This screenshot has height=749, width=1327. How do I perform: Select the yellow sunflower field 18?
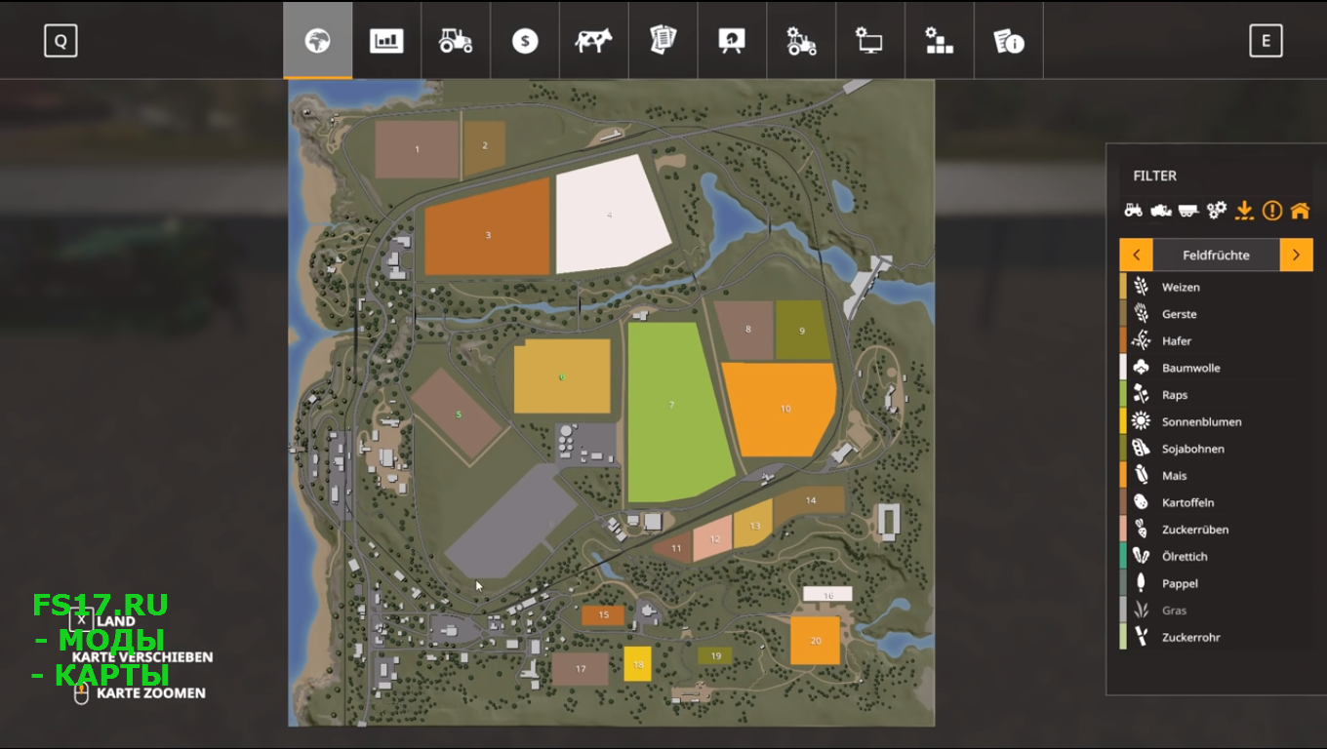[x=637, y=664]
